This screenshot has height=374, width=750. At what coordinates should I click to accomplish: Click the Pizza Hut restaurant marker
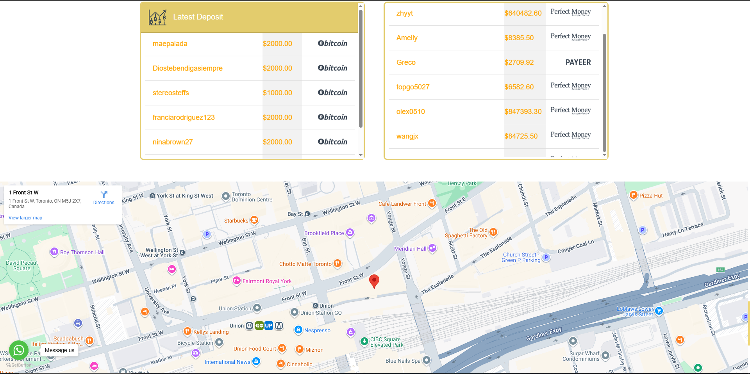633,195
